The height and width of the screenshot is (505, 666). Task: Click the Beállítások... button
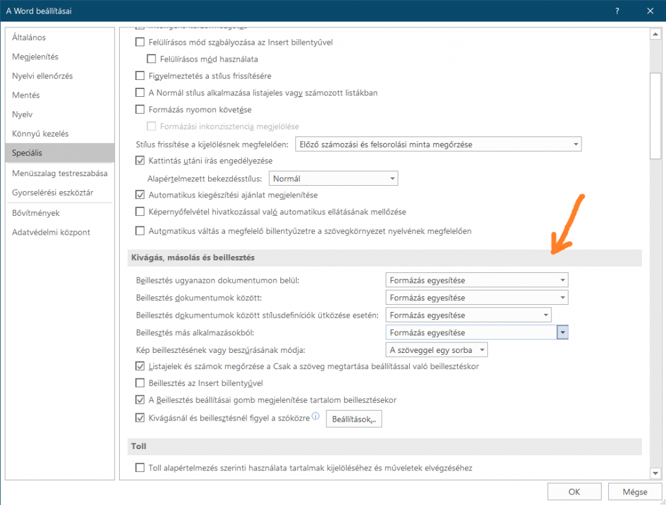coord(354,419)
